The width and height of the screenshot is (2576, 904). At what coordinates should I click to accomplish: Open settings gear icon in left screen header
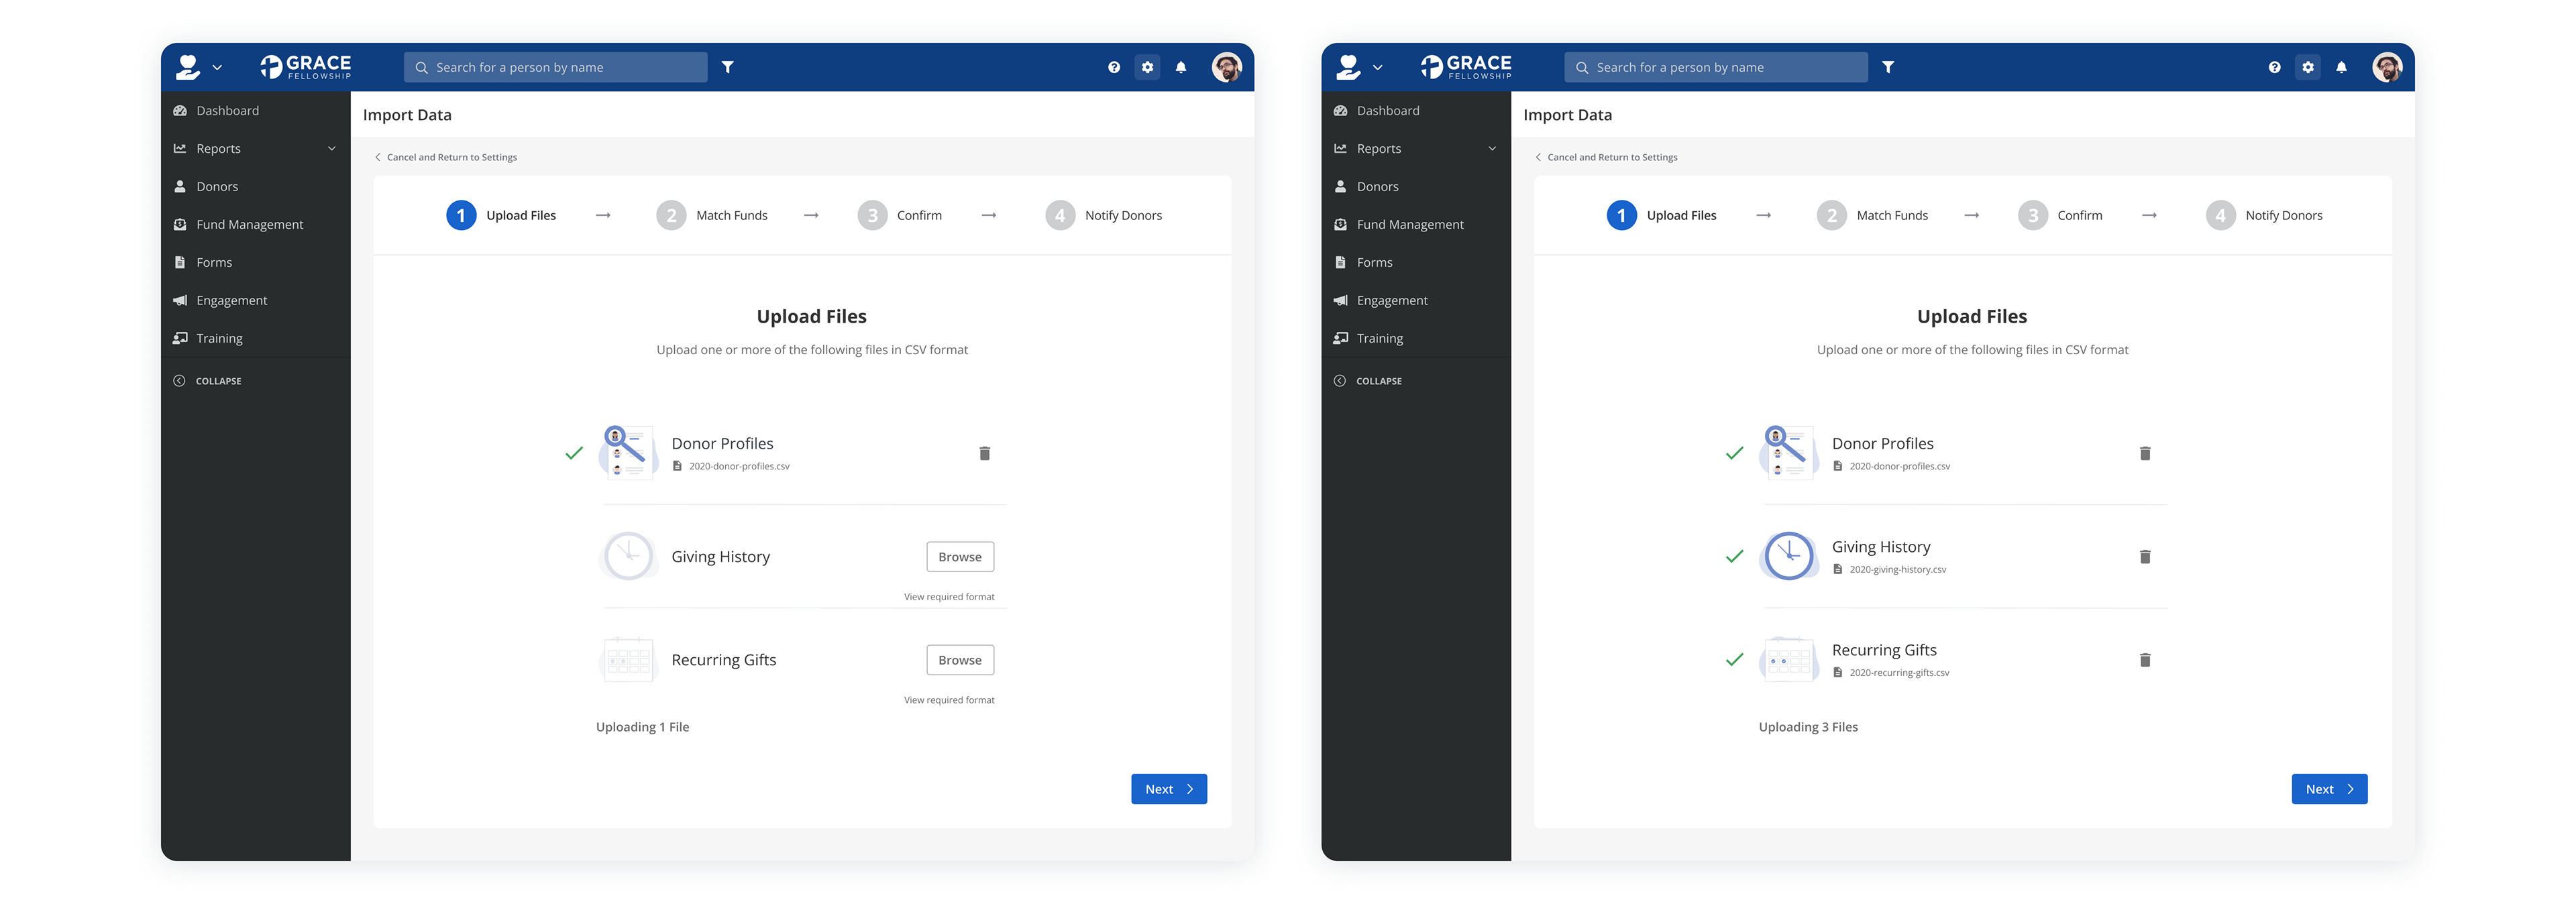[1147, 67]
